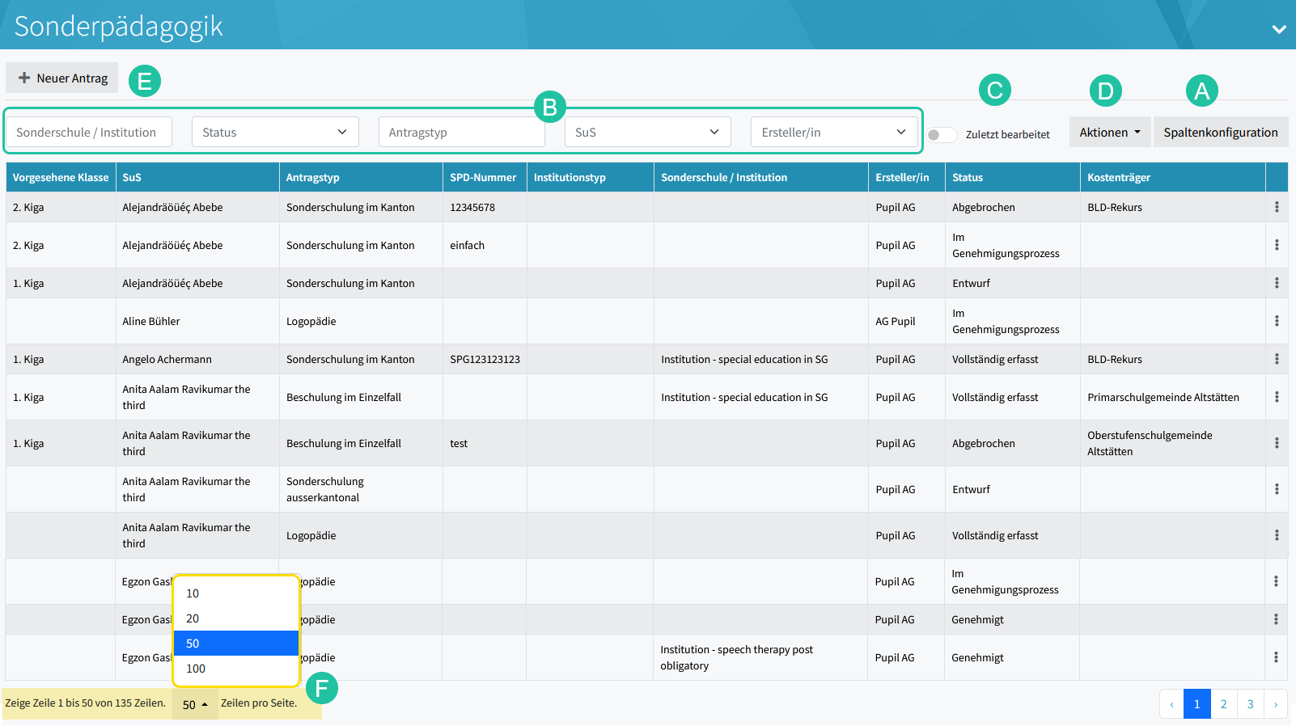Click the SPG123123123 cell
This screenshot has width=1296, height=726.
[x=485, y=359]
